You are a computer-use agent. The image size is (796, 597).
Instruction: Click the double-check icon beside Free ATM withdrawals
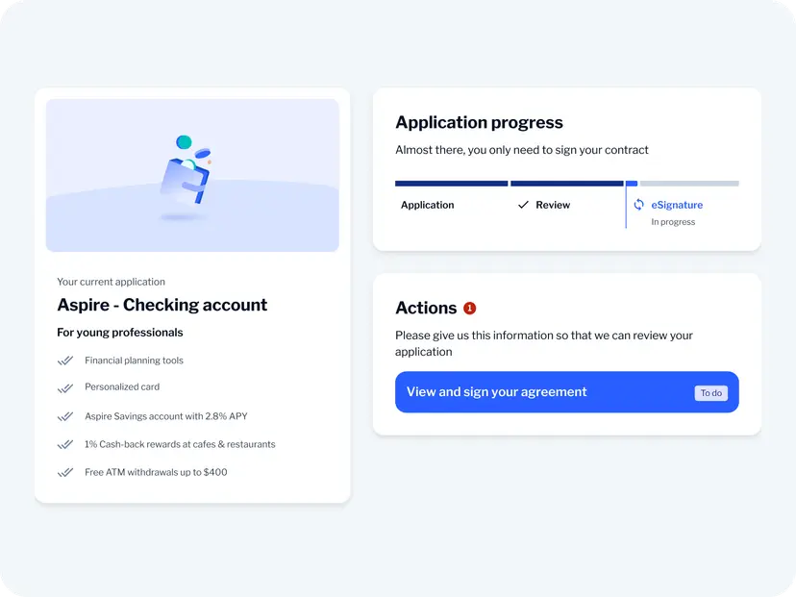(x=65, y=472)
